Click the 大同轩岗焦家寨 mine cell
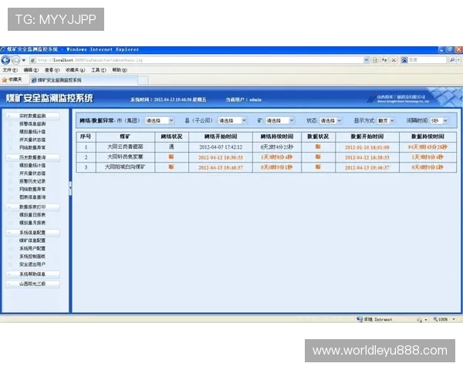The width and height of the screenshot is (463, 370). tap(125, 157)
